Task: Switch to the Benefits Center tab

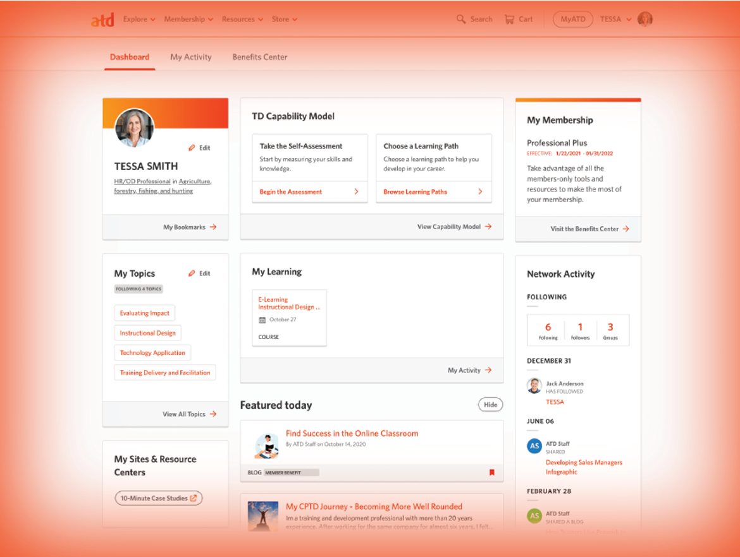Action: point(260,57)
